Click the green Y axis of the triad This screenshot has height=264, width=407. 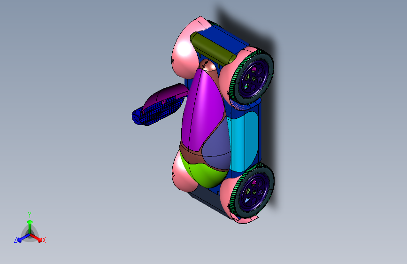tap(30, 224)
